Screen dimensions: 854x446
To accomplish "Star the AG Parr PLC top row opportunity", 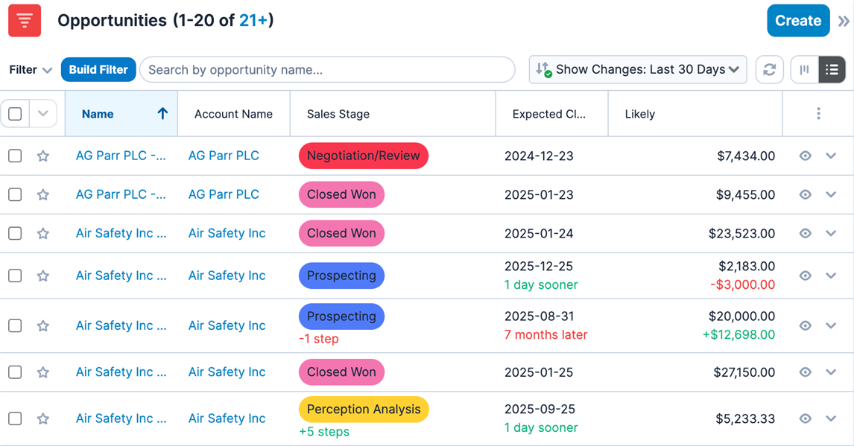I will pyautogui.click(x=42, y=156).
